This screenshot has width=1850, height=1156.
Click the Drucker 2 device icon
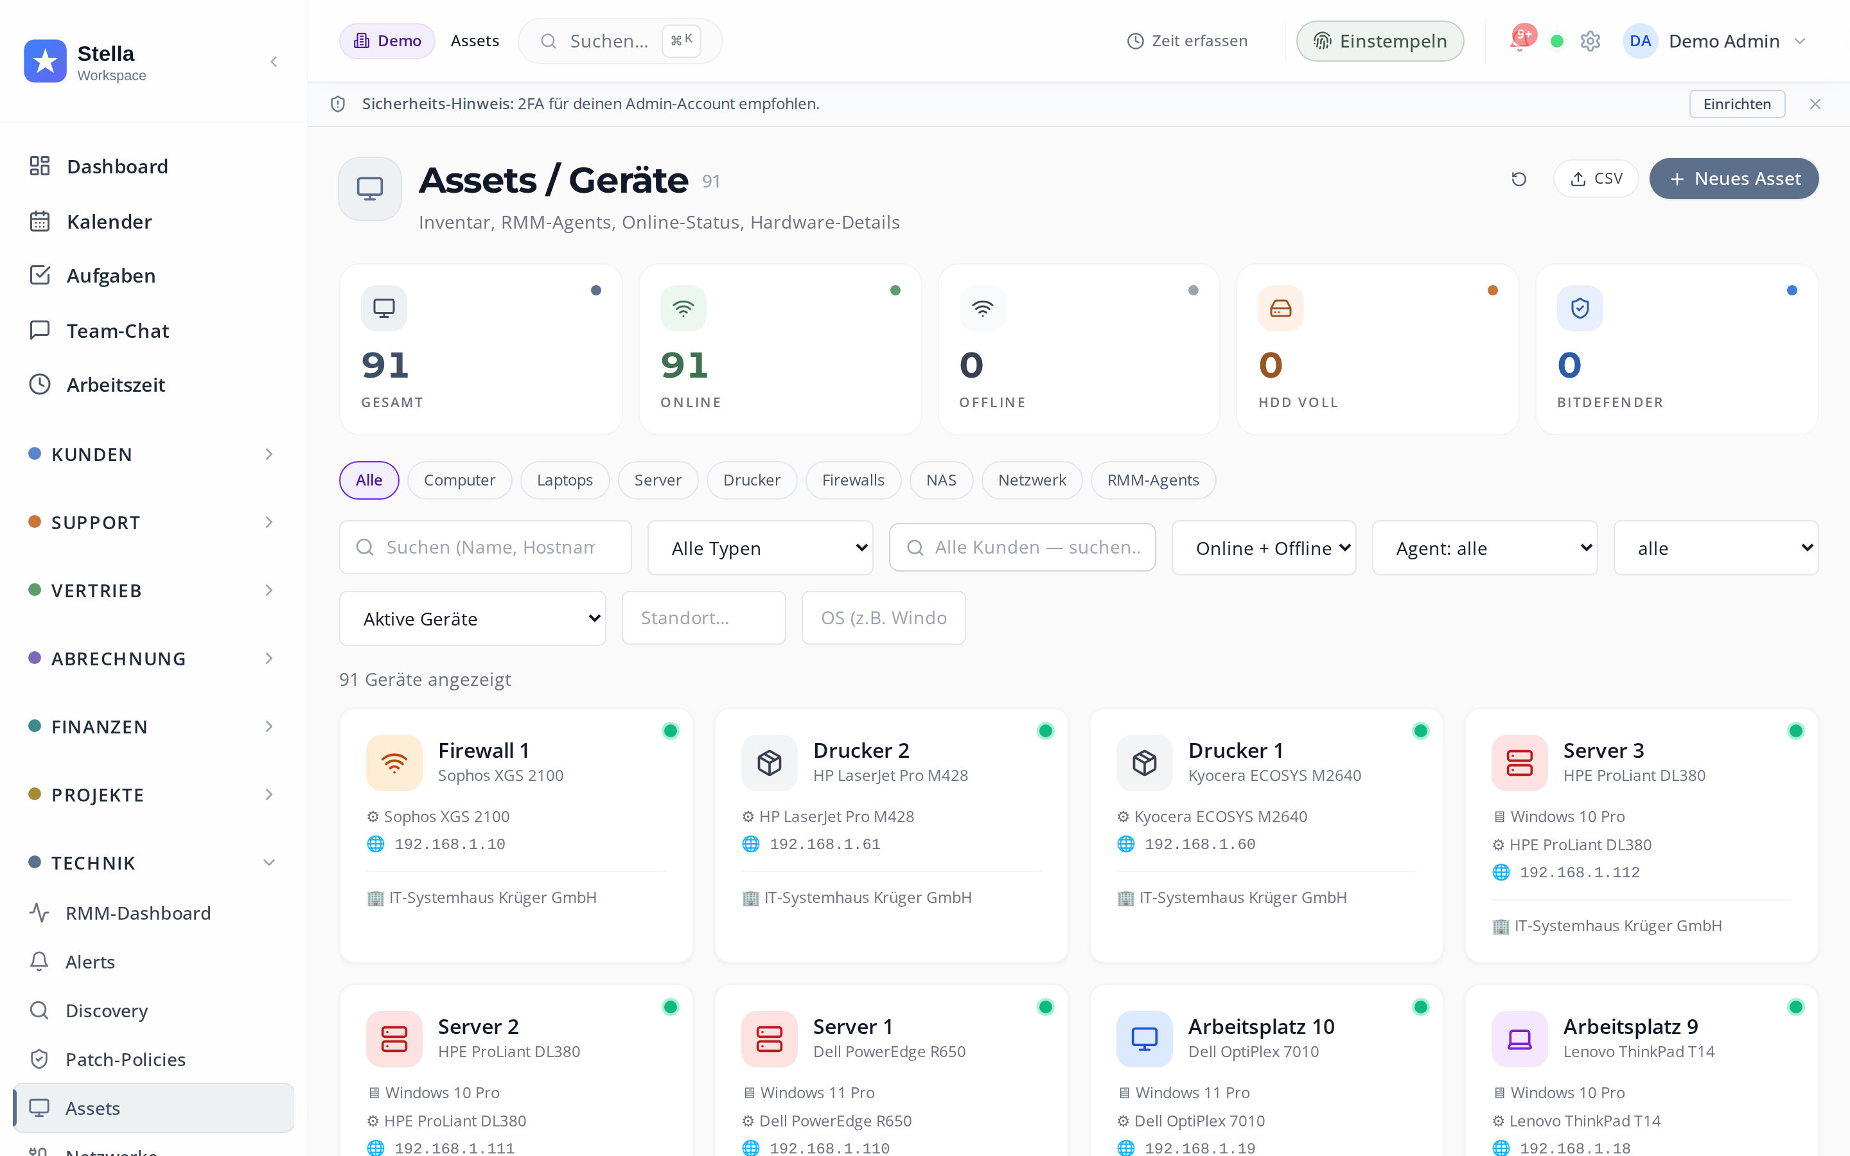click(x=769, y=762)
